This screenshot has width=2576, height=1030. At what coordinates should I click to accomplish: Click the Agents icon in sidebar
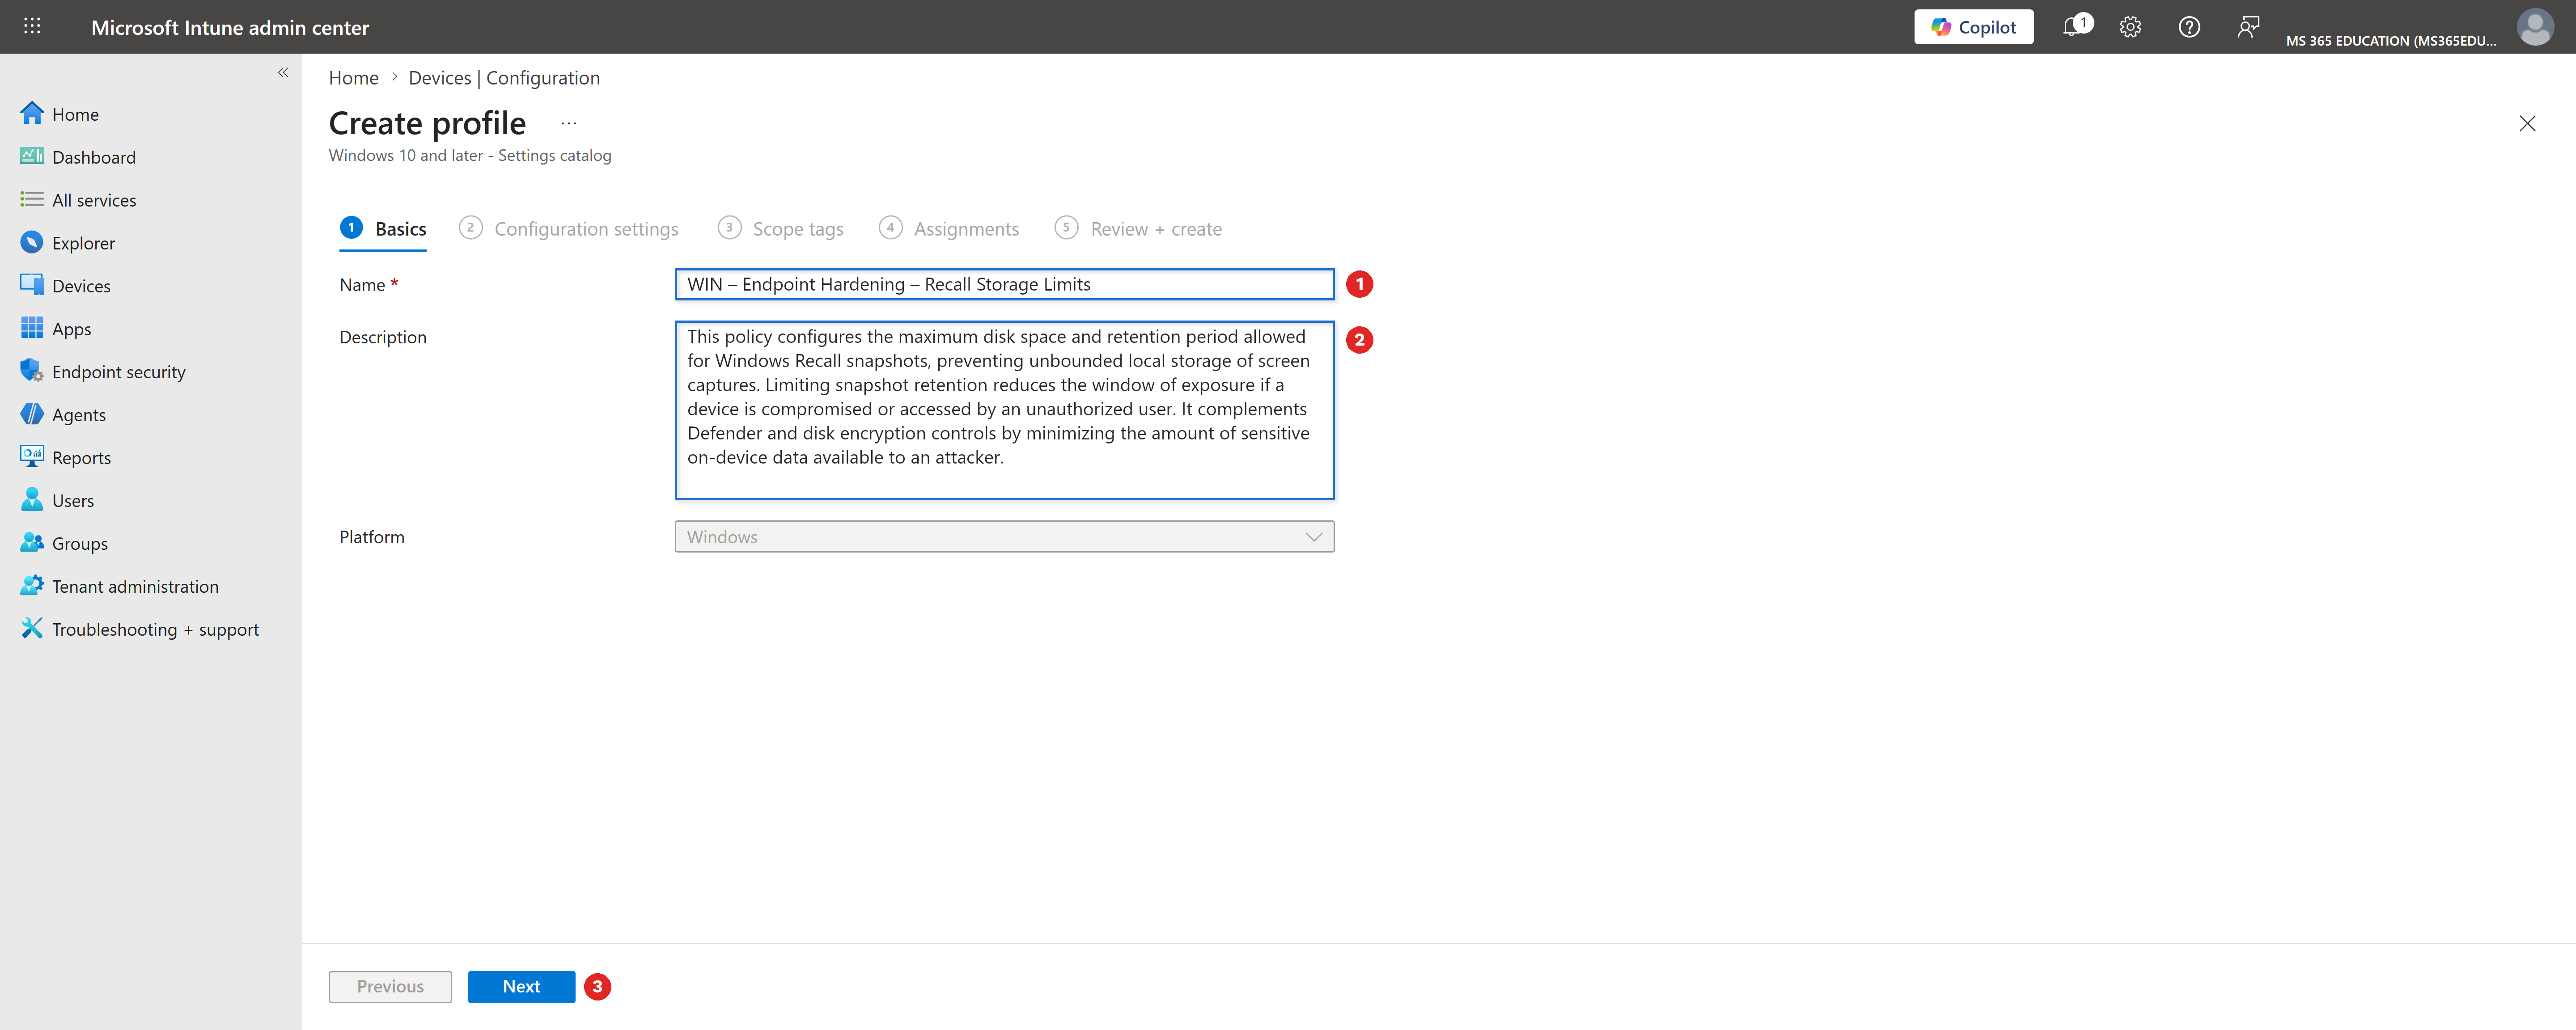[x=32, y=414]
